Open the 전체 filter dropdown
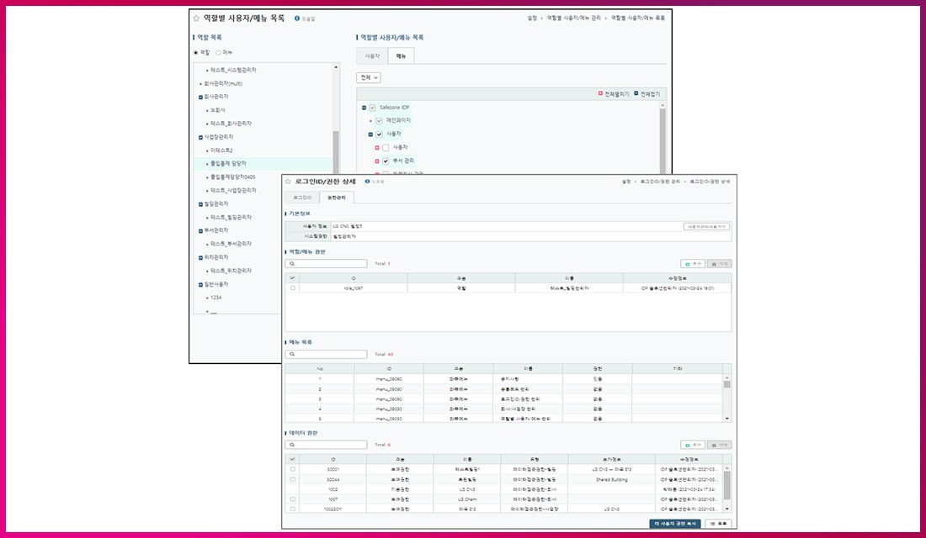 369,77
